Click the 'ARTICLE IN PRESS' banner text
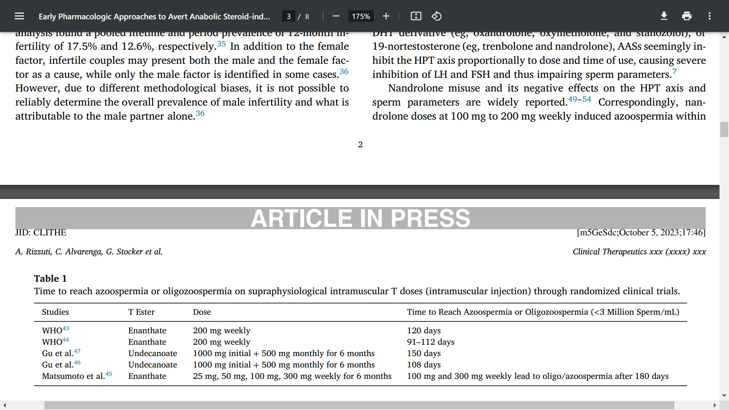Image resolution: width=729 pixels, height=410 pixels. (x=360, y=218)
